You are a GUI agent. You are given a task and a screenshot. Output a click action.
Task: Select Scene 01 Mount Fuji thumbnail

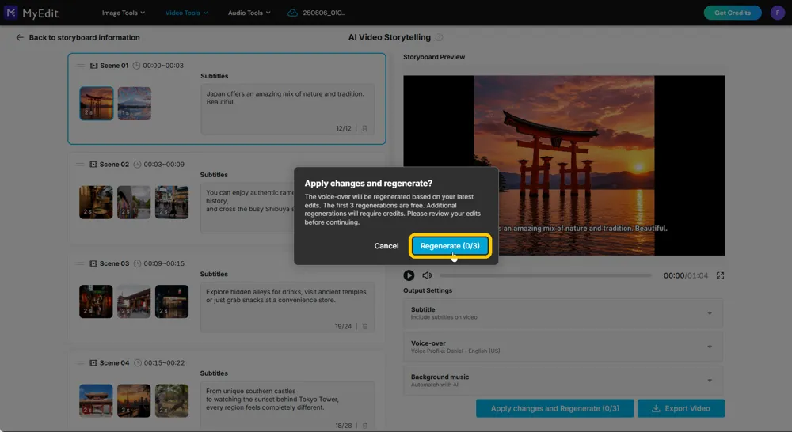tap(135, 104)
